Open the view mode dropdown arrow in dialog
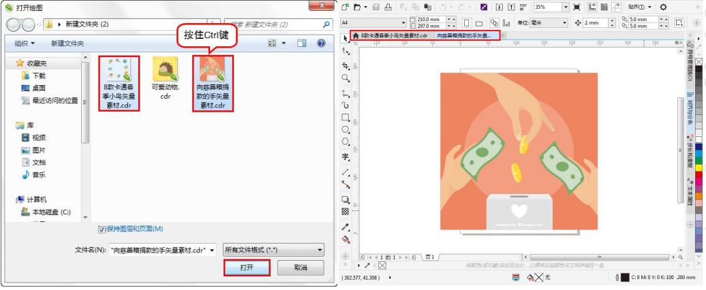The image size is (706, 290). [283, 43]
